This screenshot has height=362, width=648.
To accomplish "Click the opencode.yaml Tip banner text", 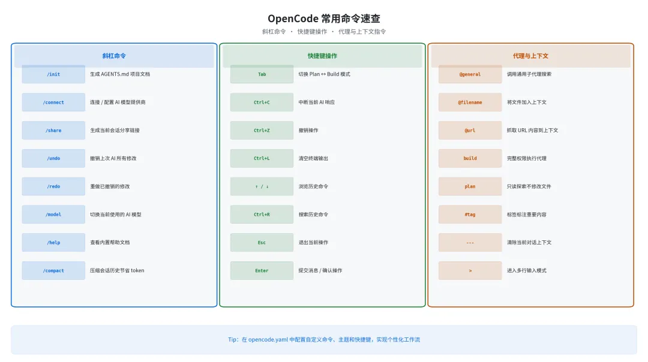I will coord(324,340).
